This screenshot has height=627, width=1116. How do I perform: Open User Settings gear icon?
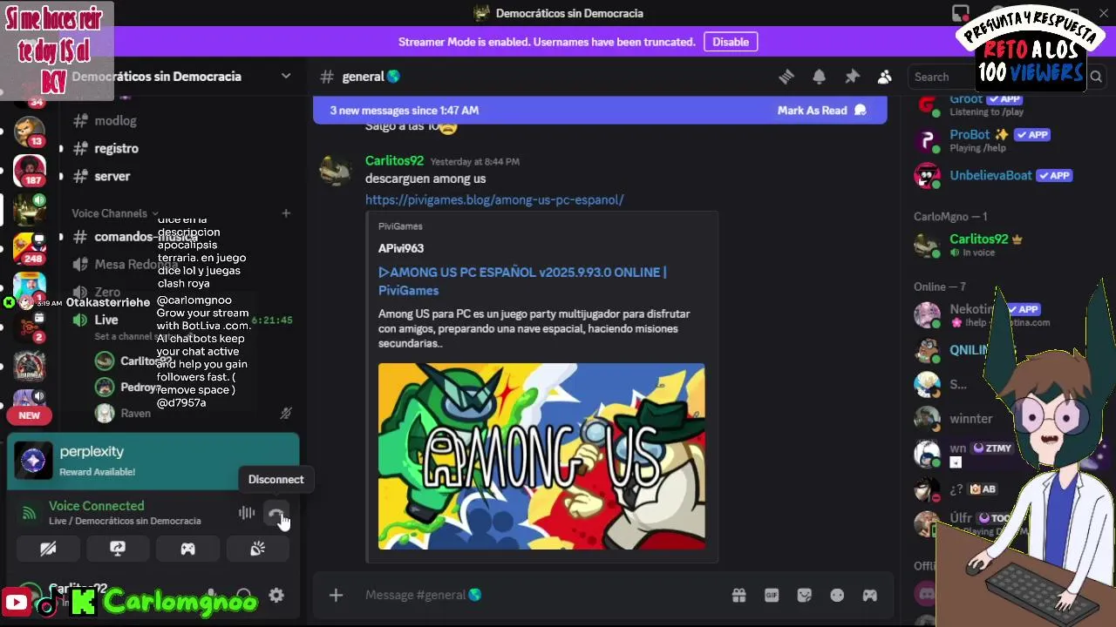276,596
